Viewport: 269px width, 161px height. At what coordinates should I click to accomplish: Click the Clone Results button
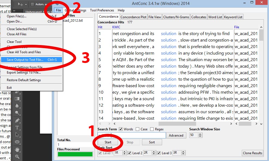(x=252, y=153)
